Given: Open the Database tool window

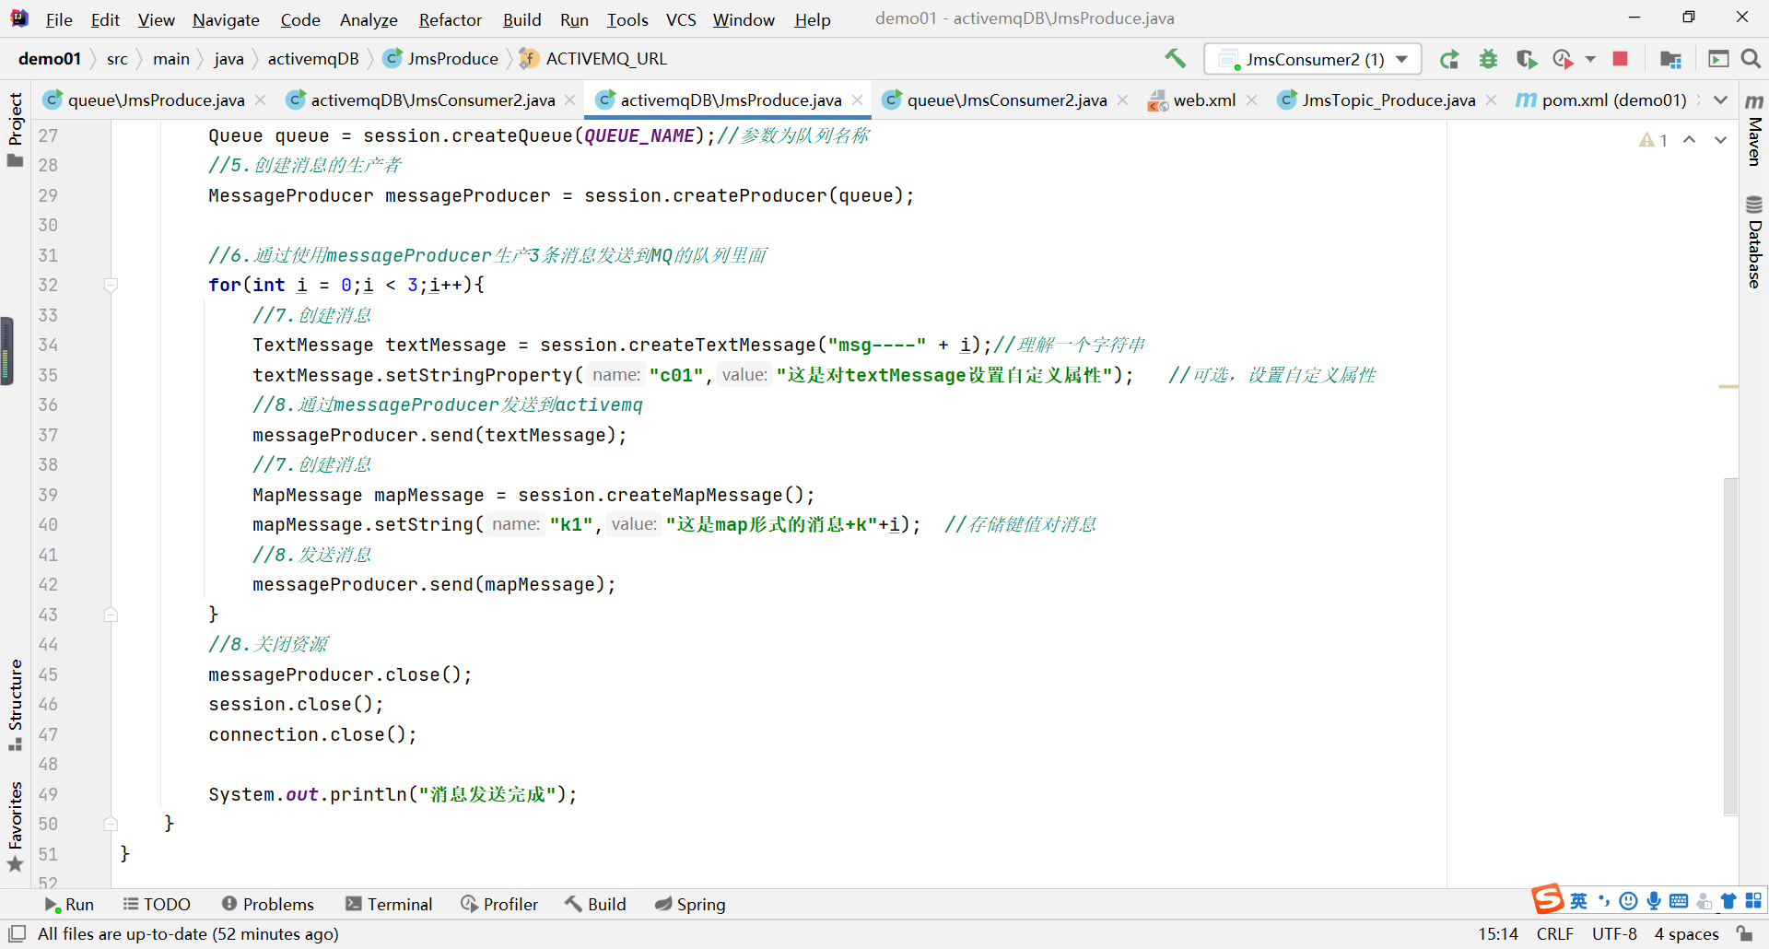Looking at the screenshot, I should 1754,241.
